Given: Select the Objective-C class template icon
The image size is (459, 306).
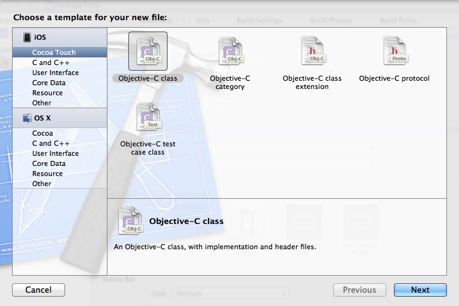Looking at the screenshot, I should click(148, 50).
